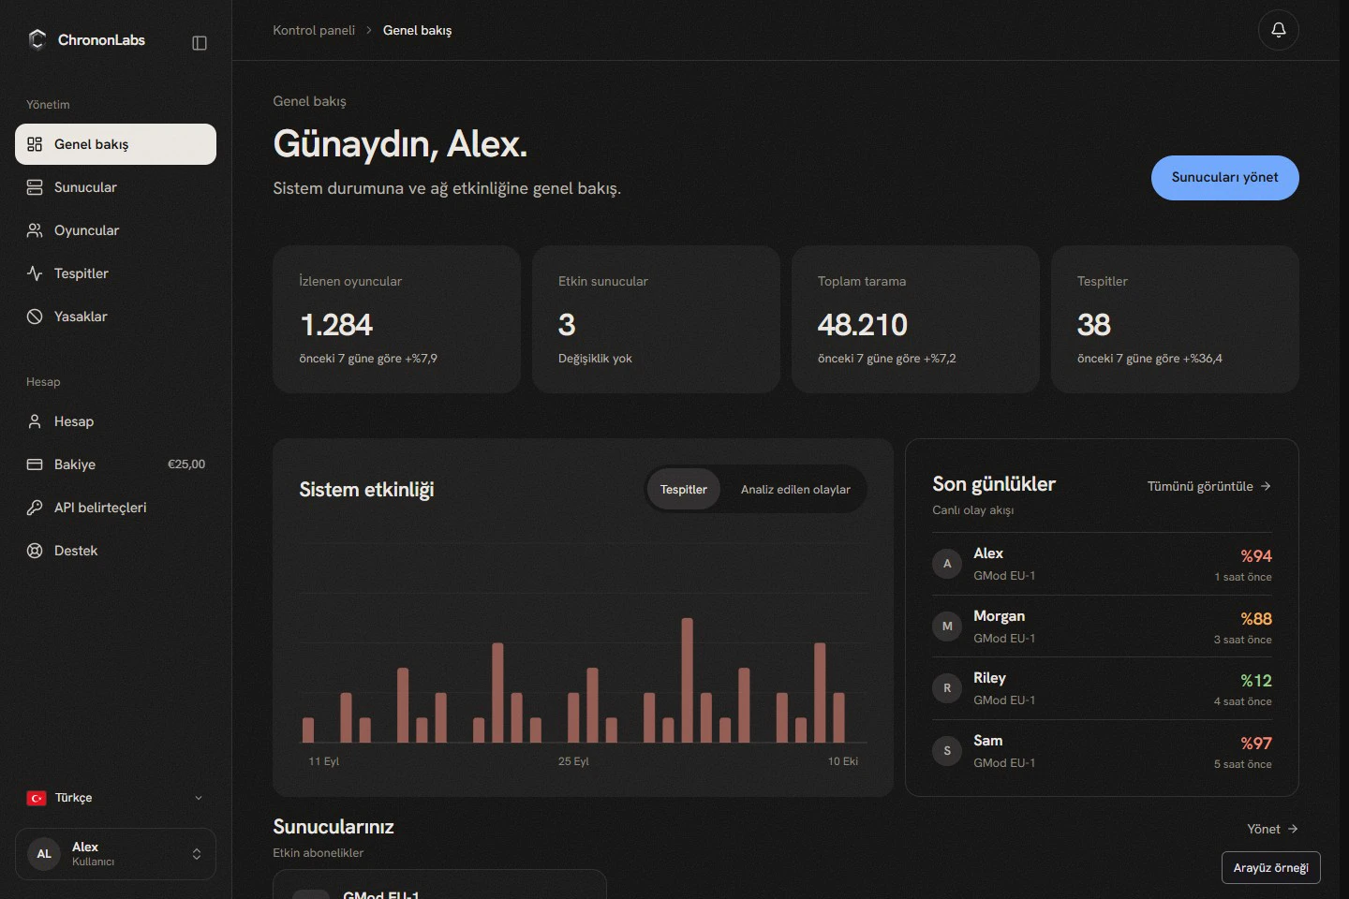Click the Sunucular server icon
The height and width of the screenshot is (899, 1349).
(x=35, y=187)
